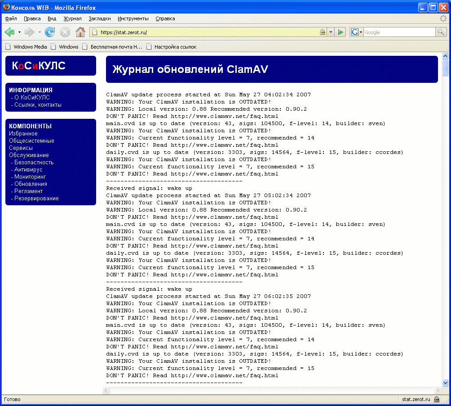Click the Google search input field

pos(399,32)
